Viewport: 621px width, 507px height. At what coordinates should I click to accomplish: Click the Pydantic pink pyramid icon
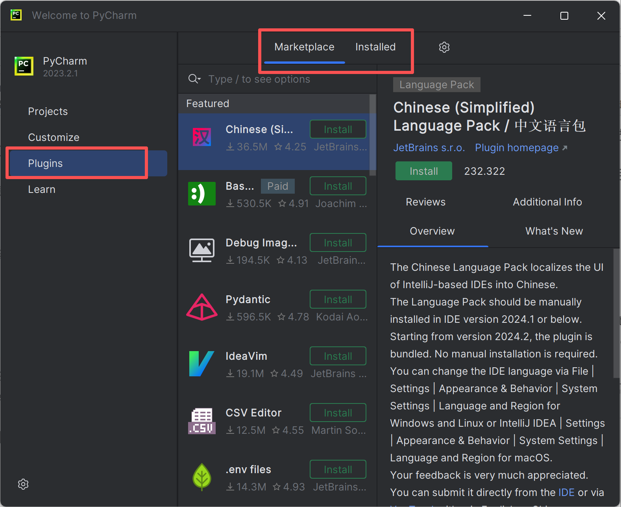click(x=202, y=307)
